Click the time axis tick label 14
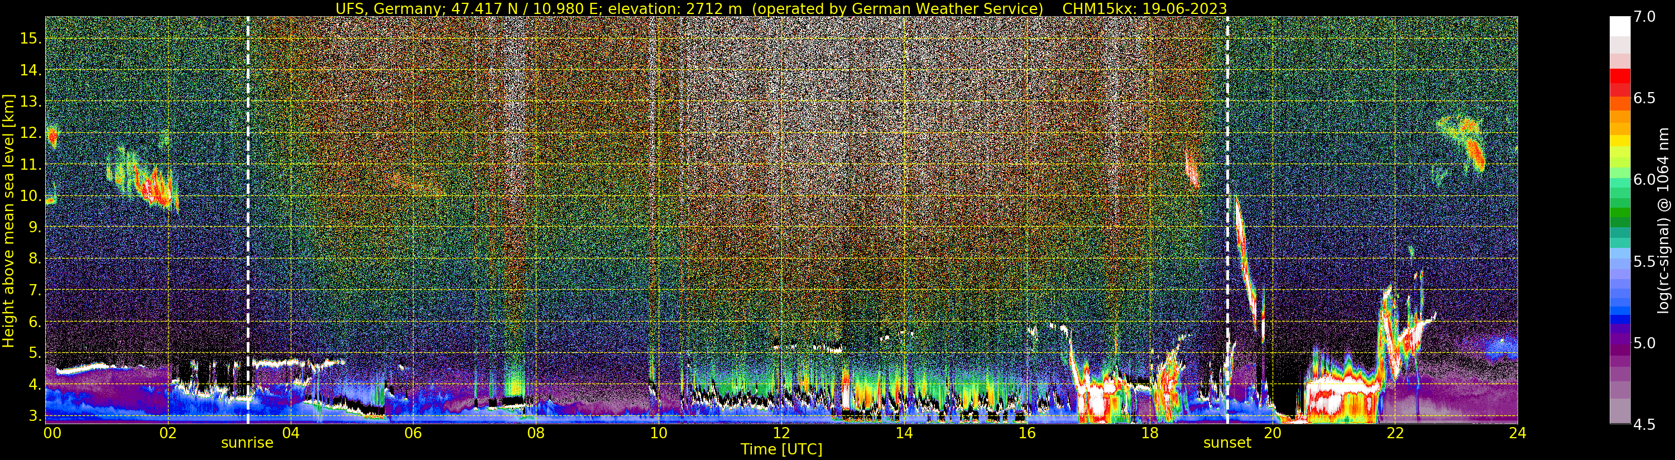The height and width of the screenshot is (460, 1675). [904, 433]
